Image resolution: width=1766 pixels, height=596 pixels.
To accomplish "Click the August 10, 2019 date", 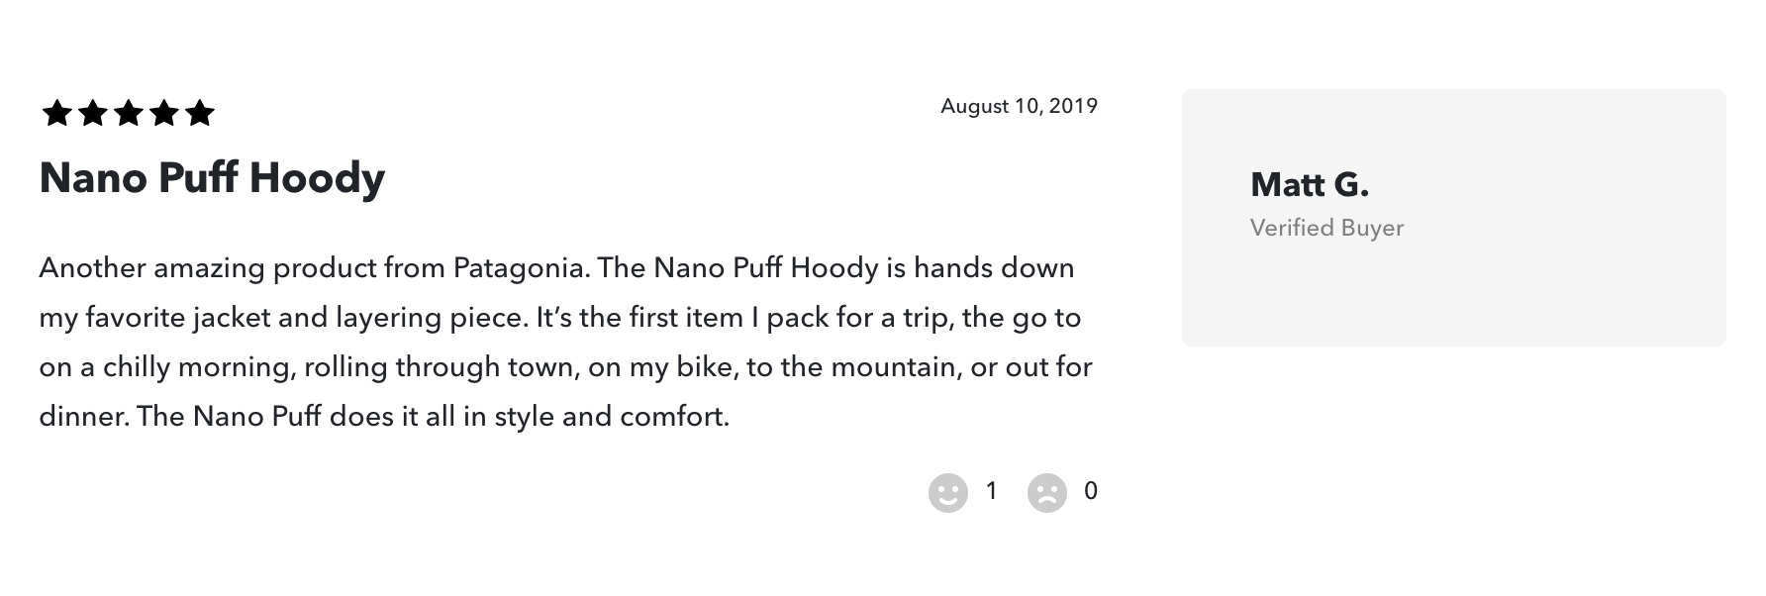I will tap(1018, 106).
